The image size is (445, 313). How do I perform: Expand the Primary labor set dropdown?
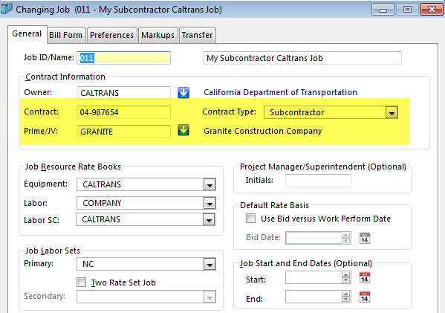[x=209, y=264]
